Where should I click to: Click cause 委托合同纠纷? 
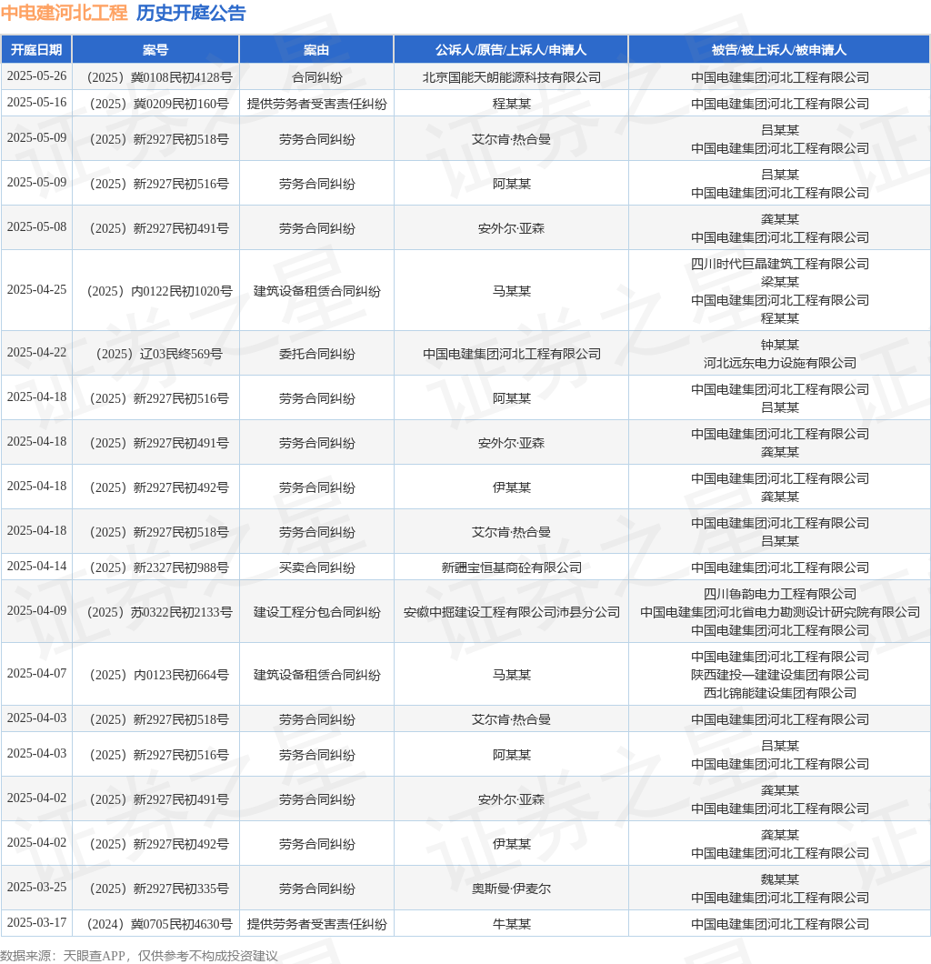(316, 354)
